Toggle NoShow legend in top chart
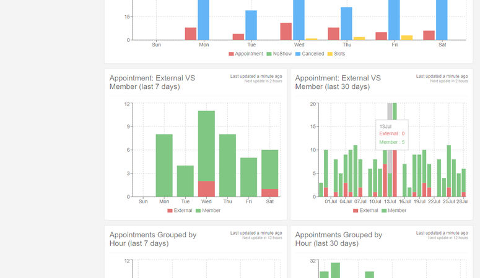 click(279, 54)
